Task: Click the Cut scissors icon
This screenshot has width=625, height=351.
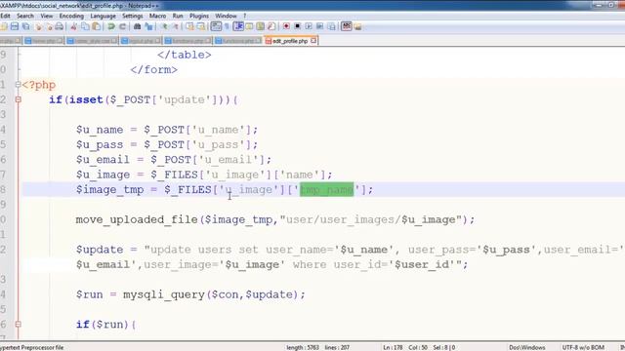Action: (x=74, y=26)
